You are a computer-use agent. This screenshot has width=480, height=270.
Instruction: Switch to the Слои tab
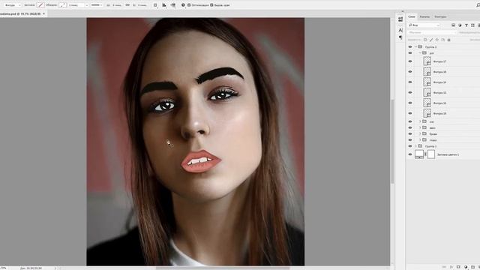(412, 16)
